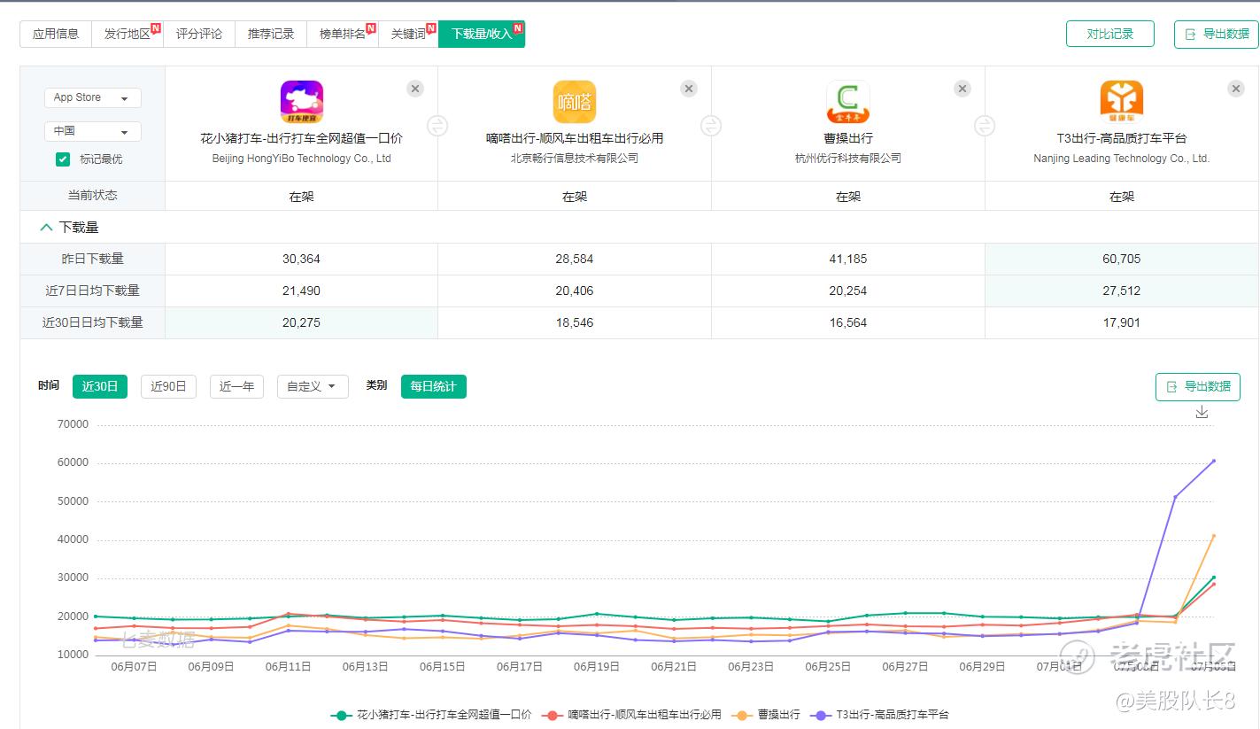This screenshot has width=1260, height=729.
Task: Switch to the 推荐记录 tab
Action: coord(271,35)
